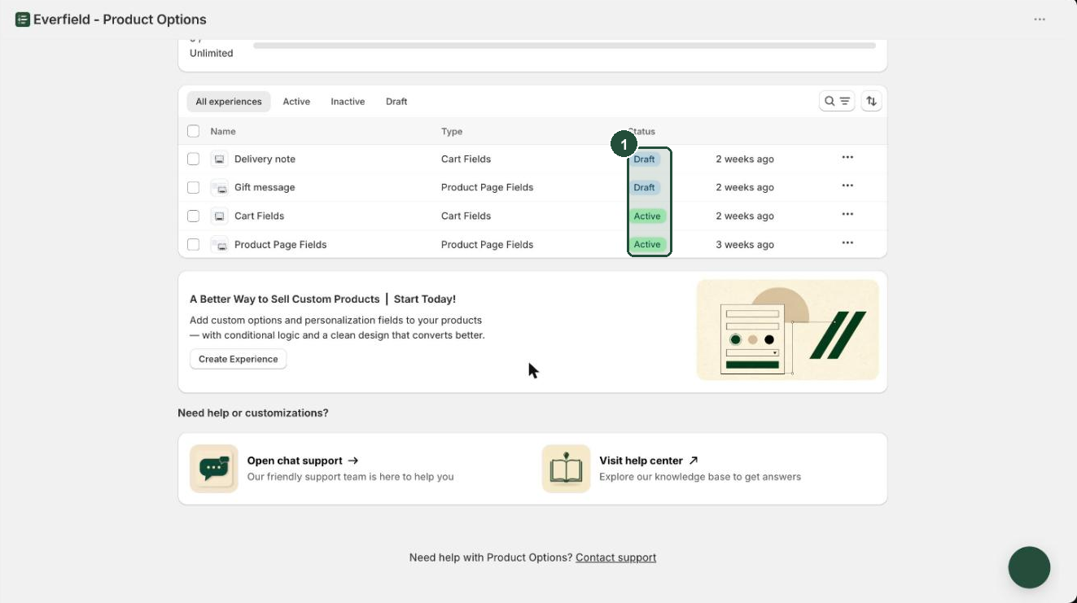The height and width of the screenshot is (603, 1077).
Task: Open chat support link
Action: click(303, 461)
